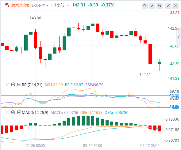Screen dimensions: 181x150
Task: Click the collapse fullscreen arrows icon
Action: pyautogui.click(x=168, y=6)
